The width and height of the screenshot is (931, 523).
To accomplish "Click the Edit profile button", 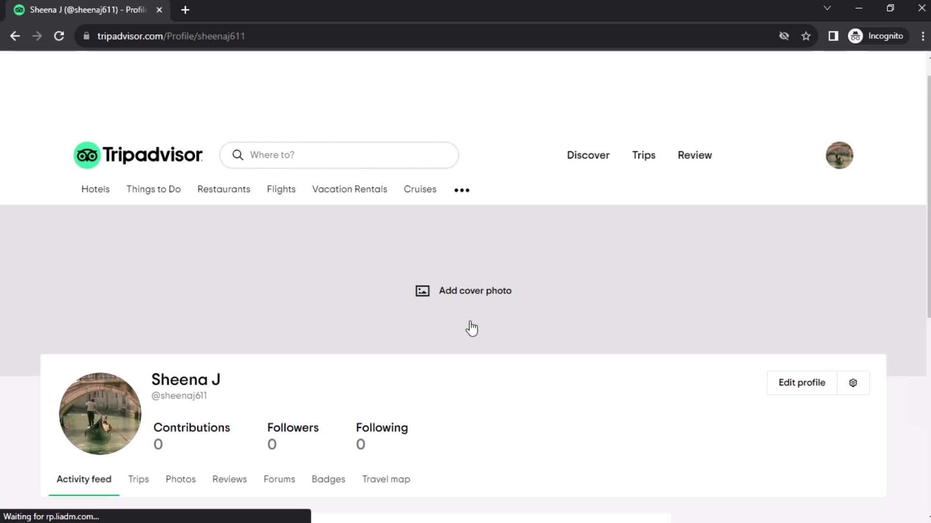I will (x=801, y=382).
